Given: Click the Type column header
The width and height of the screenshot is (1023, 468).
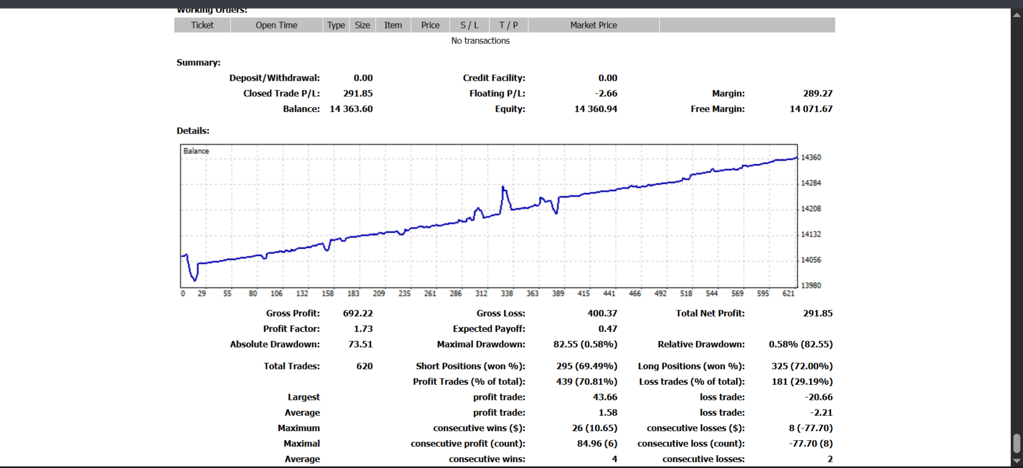Looking at the screenshot, I should [336, 25].
